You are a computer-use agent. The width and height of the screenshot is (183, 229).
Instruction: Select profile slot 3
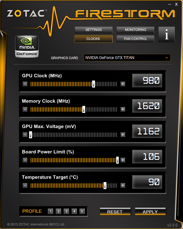click(66, 211)
